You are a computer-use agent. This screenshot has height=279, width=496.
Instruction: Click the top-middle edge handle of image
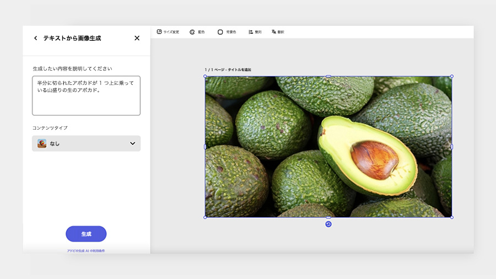[x=328, y=76]
